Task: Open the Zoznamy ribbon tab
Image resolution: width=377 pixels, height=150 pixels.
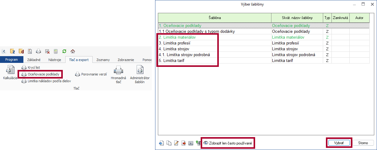Action: [103, 60]
